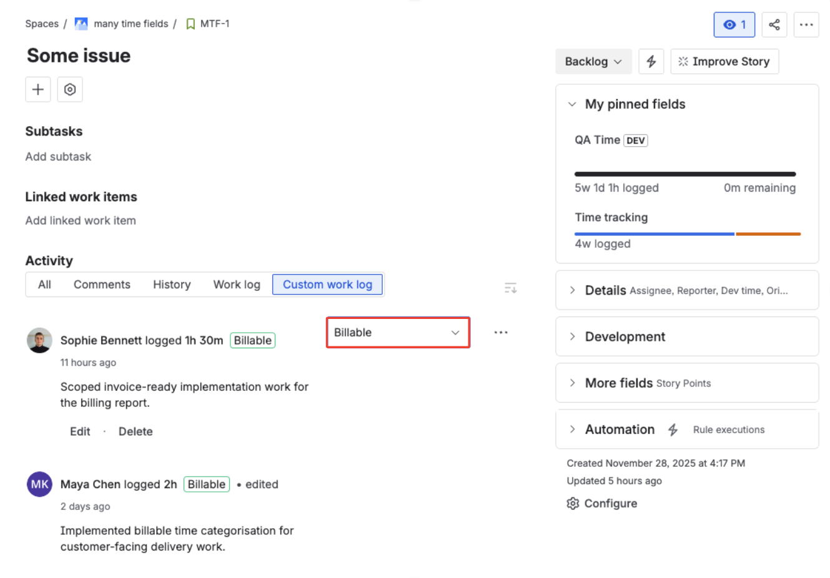Viewport: 830px width, 578px height.
Task: Open the Billable category dropdown
Action: (398, 332)
